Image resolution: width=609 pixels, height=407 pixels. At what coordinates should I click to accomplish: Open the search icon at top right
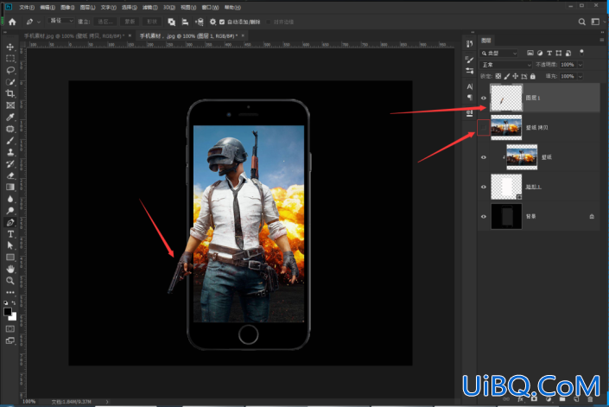point(582,22)
